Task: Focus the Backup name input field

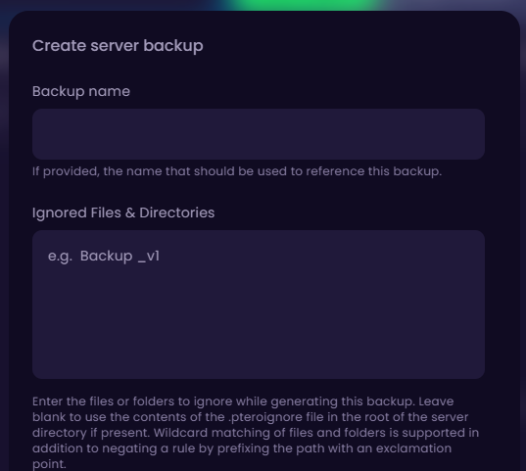Action: (x=259, y=134)
